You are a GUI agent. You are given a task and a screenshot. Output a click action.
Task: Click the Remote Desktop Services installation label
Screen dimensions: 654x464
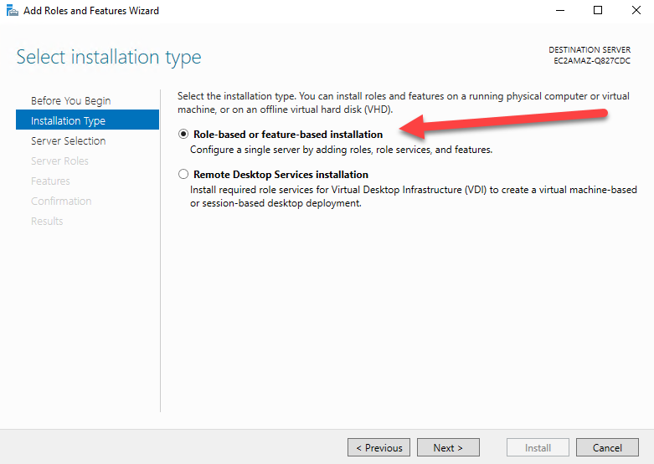281,175
